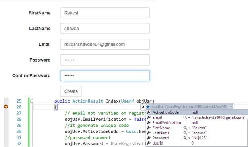Image resolution: width=248 pixels, height=147 pixels.
Task: Click the "rakeshchavda404@gmail.com" value in datatip
Action: tap(218, 118)
